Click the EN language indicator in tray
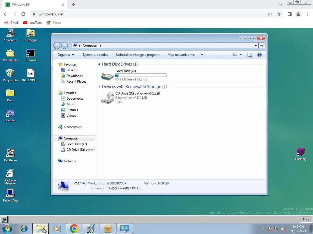313x234 pixels. pyautogui.click(x=261, y=228)
